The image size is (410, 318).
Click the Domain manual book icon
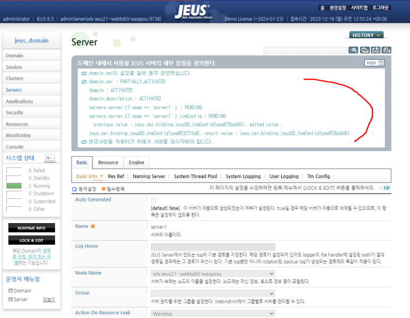coord(11,290)
